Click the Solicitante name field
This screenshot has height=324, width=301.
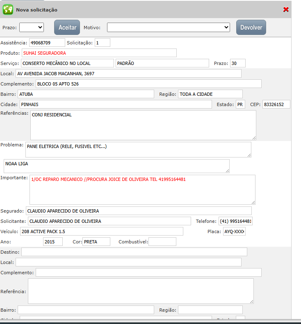(x=109, y=221)
